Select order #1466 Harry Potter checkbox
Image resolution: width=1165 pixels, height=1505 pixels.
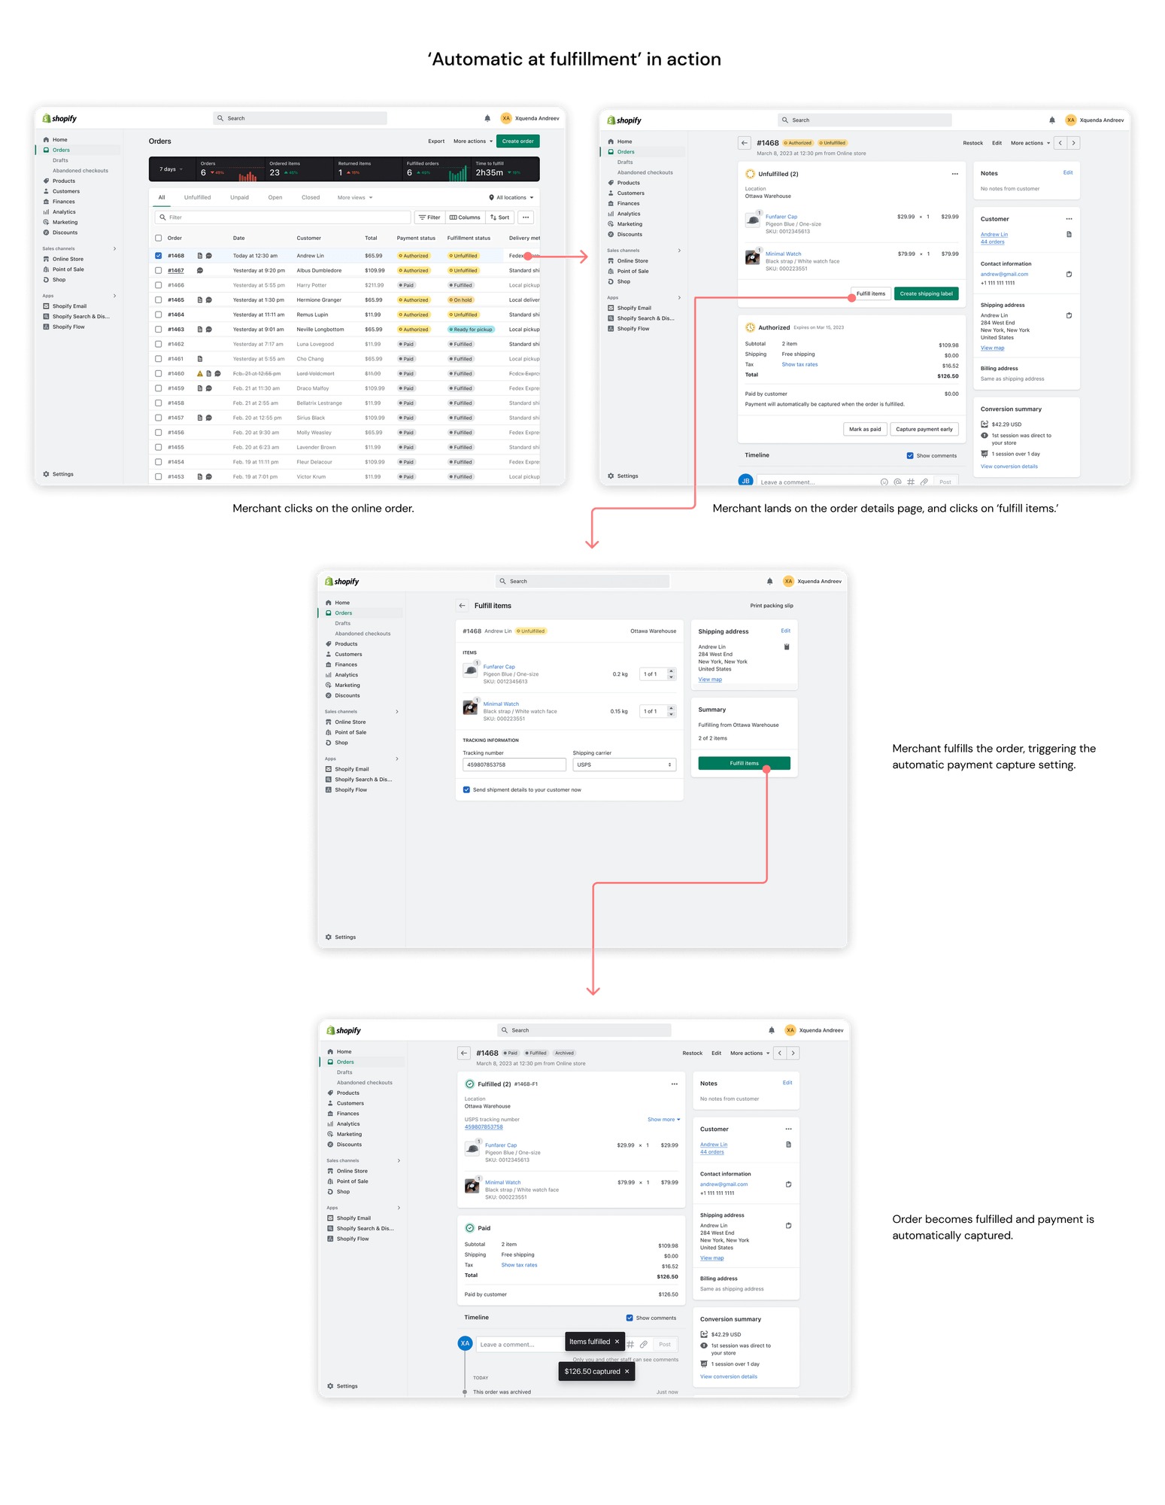point(158,285)
